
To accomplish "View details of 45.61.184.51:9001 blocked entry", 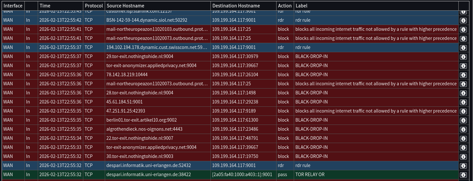I will pos(463,102).
